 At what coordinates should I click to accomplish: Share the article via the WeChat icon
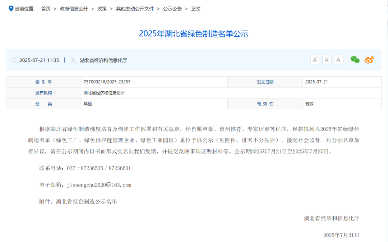(355, 60)
